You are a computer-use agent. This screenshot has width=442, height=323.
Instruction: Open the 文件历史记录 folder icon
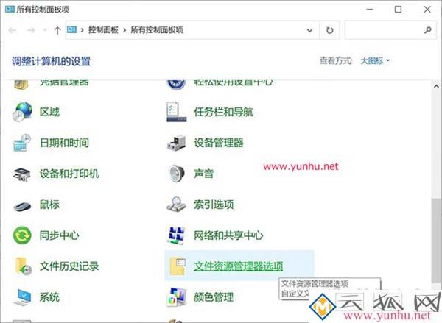click(23, 266)
